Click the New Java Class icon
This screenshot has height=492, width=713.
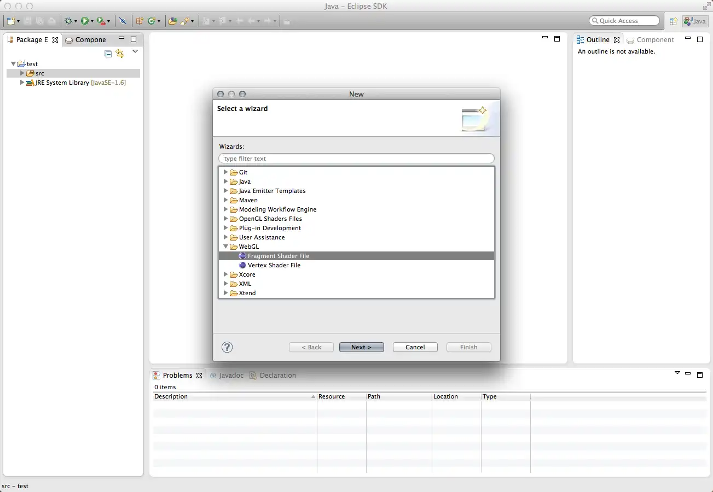coord(151,21)
